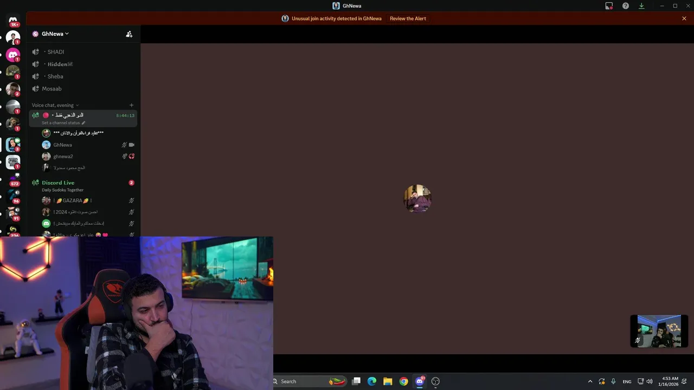Click the deafened headphone icon beside ghnewa2
Screen dimensions: 694x390
tap(132, 157)
